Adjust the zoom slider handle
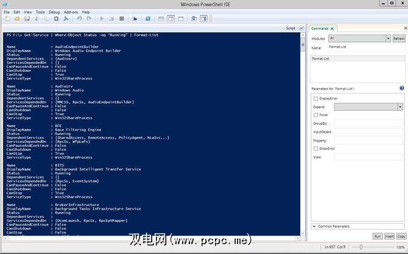 click(x=361, y=247)
